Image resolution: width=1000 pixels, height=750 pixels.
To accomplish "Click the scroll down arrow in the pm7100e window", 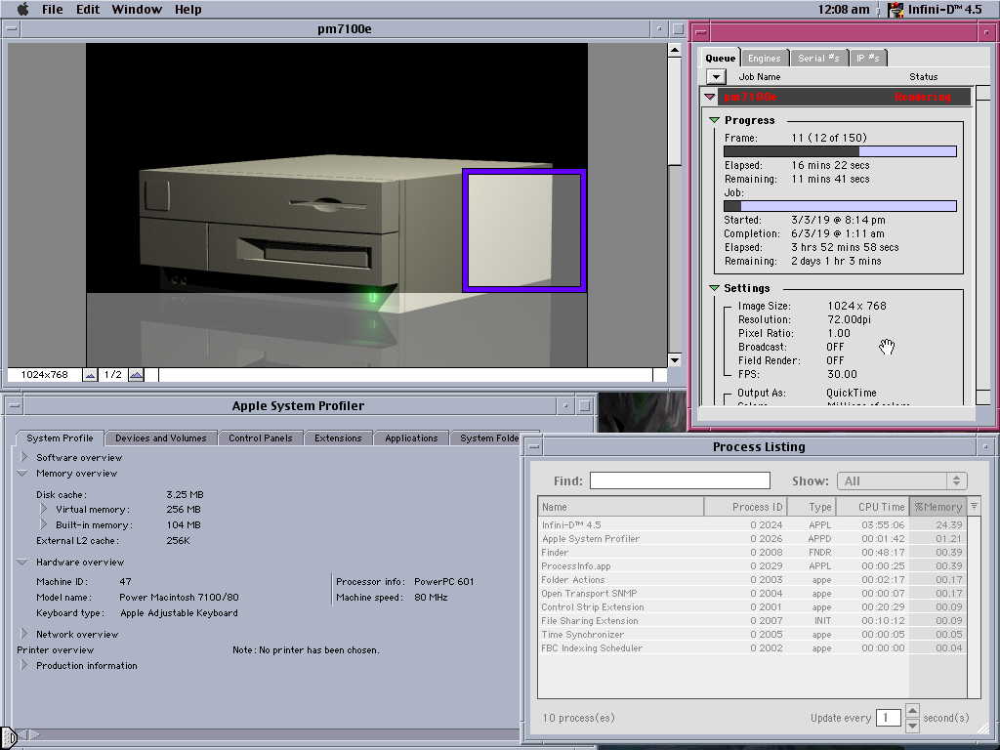I will [x=674, y=360].
